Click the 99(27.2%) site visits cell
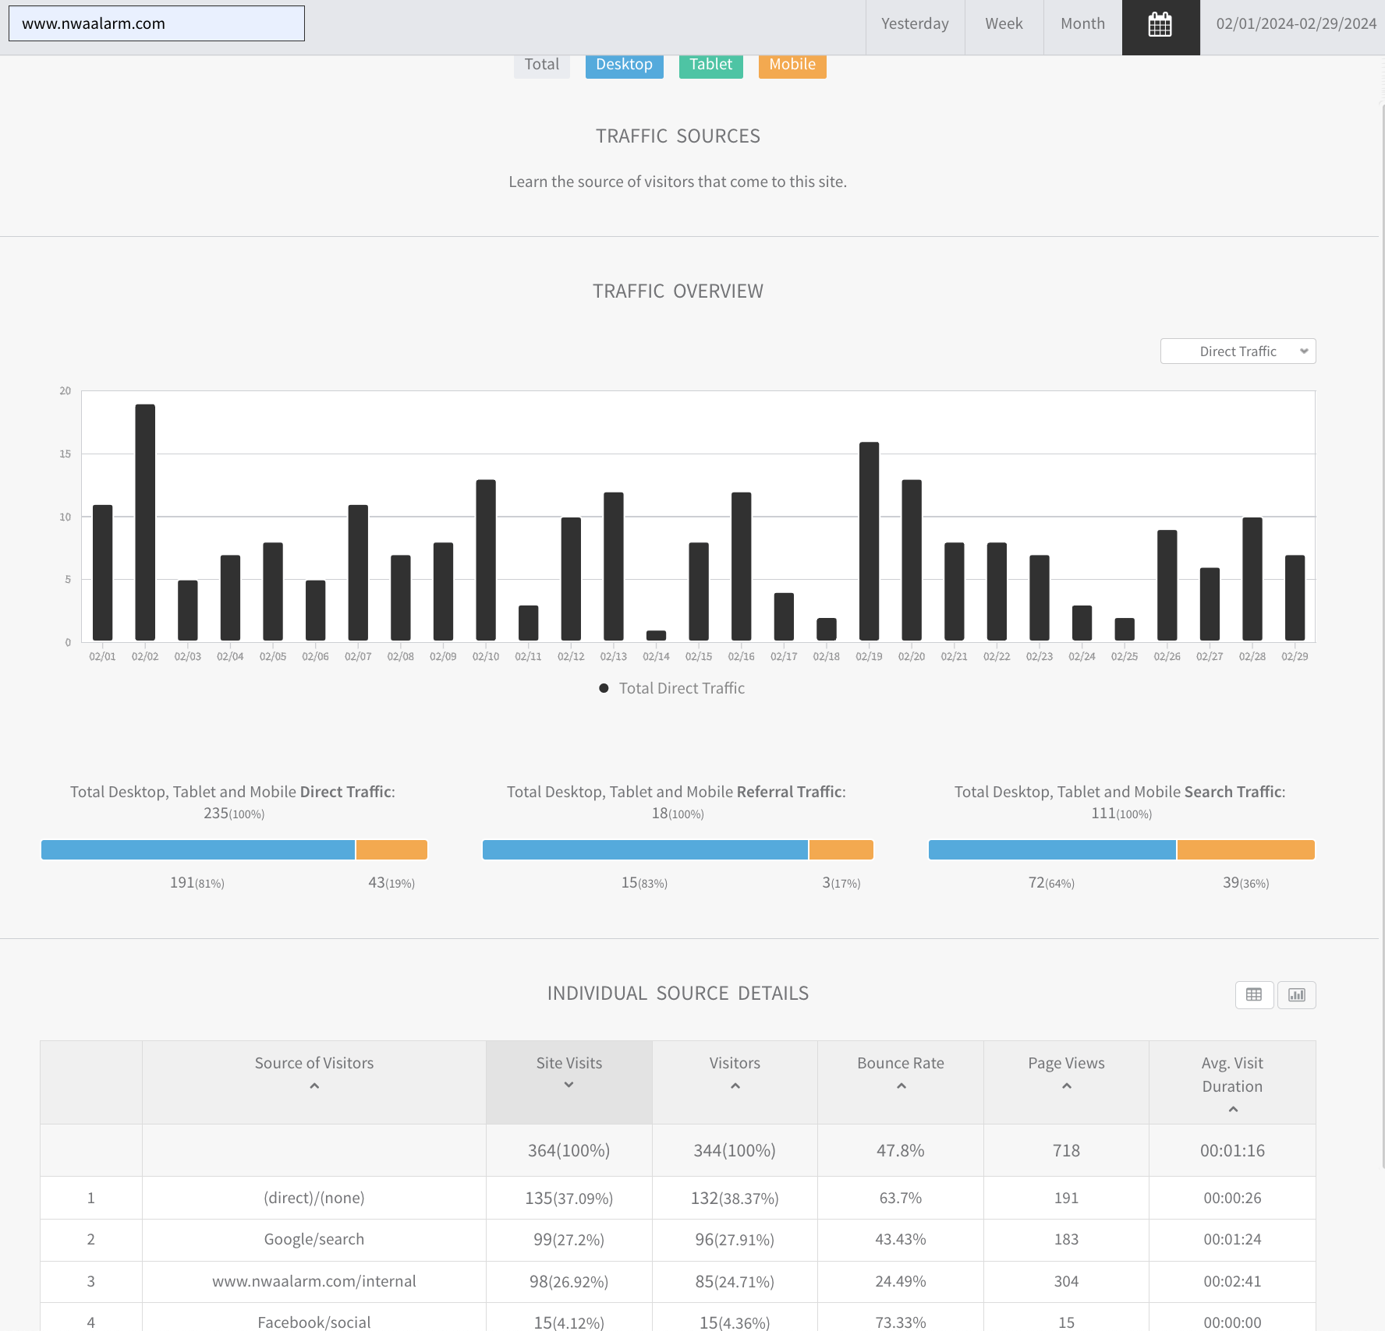 (x=569, y=1240)
